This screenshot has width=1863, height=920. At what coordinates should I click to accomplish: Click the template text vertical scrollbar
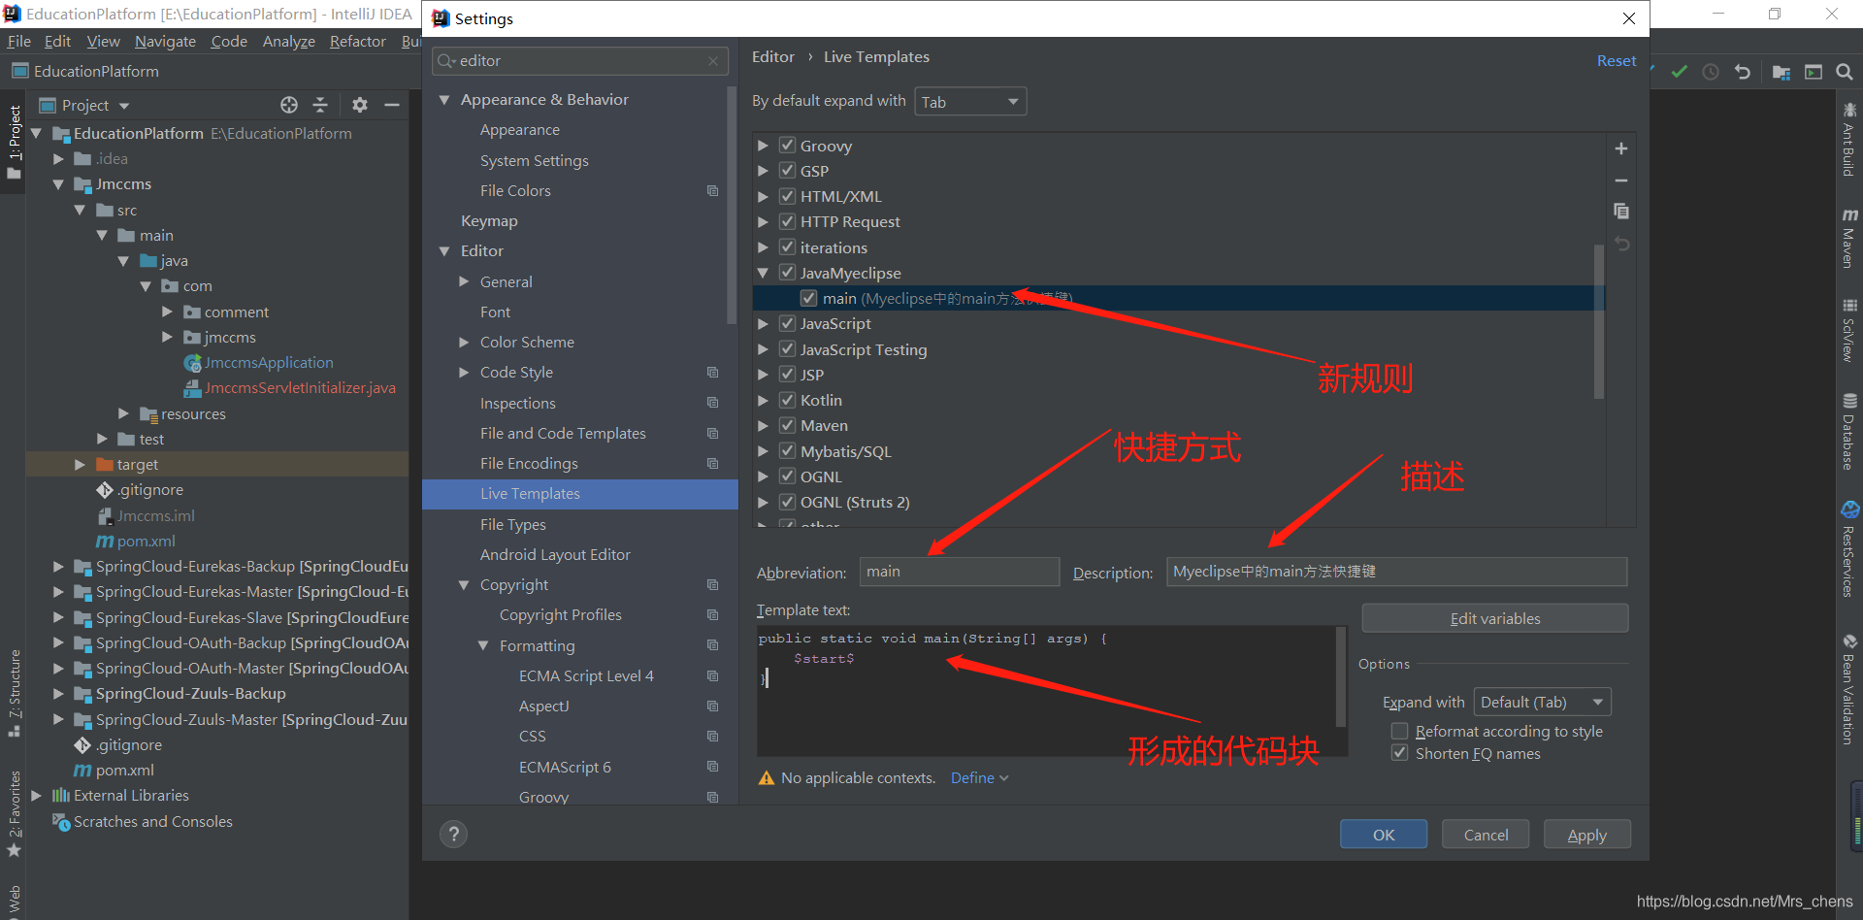1341,676
